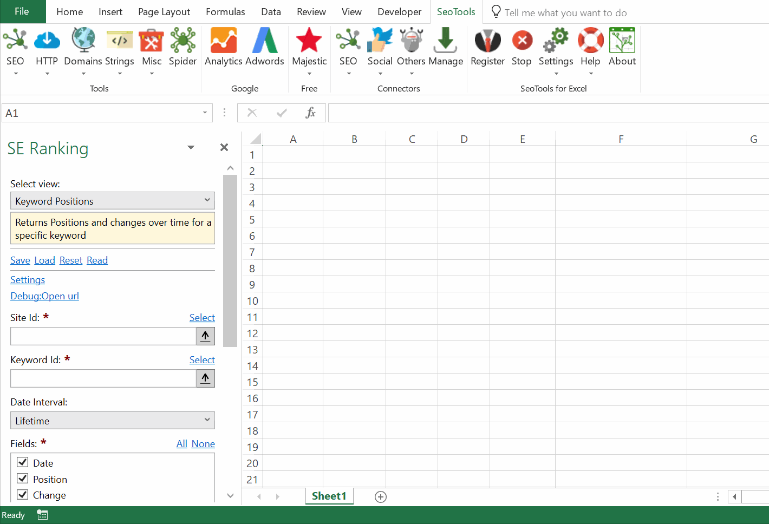Open the Strings code tool
This screenshot has height=524, width=769.
point(120,41)
